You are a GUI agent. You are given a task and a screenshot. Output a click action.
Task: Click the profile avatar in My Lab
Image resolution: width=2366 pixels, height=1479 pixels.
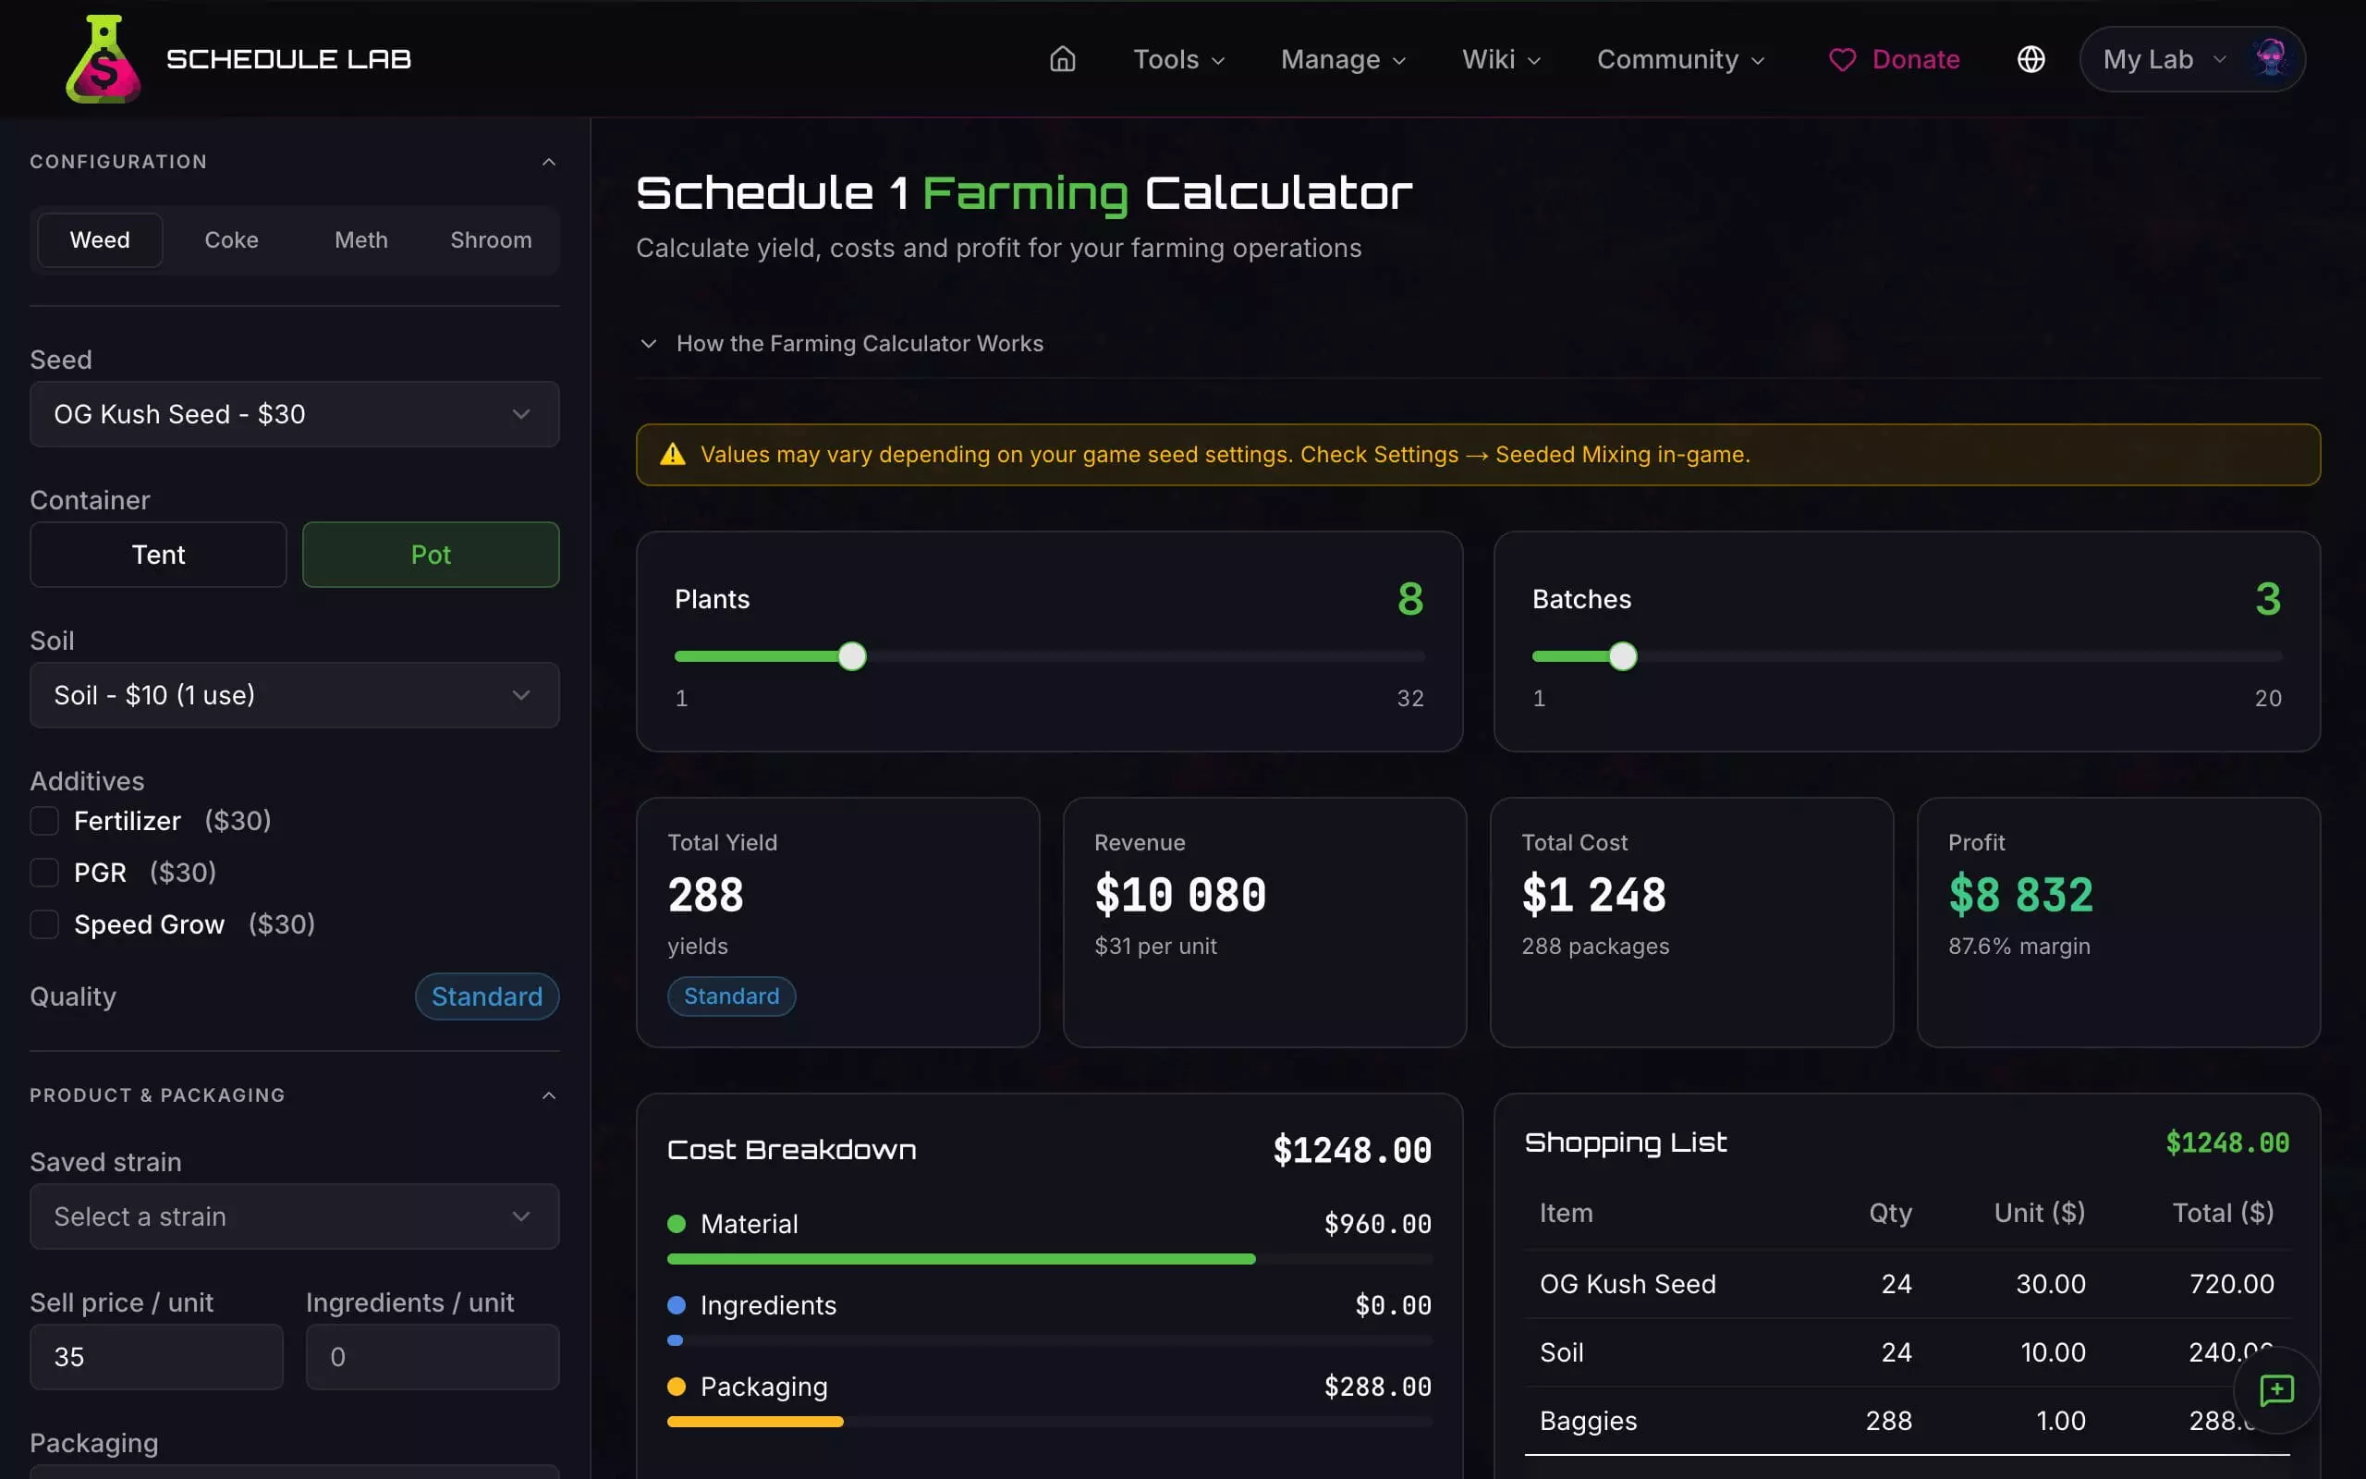2270,58
